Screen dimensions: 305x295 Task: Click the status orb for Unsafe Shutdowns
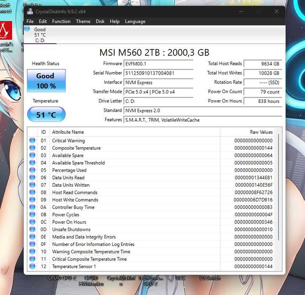[x=32, y=229]
